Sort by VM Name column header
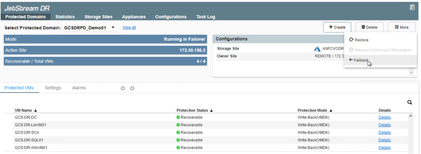The height and width of the screenshot is (154, 421). pos(26,111)
